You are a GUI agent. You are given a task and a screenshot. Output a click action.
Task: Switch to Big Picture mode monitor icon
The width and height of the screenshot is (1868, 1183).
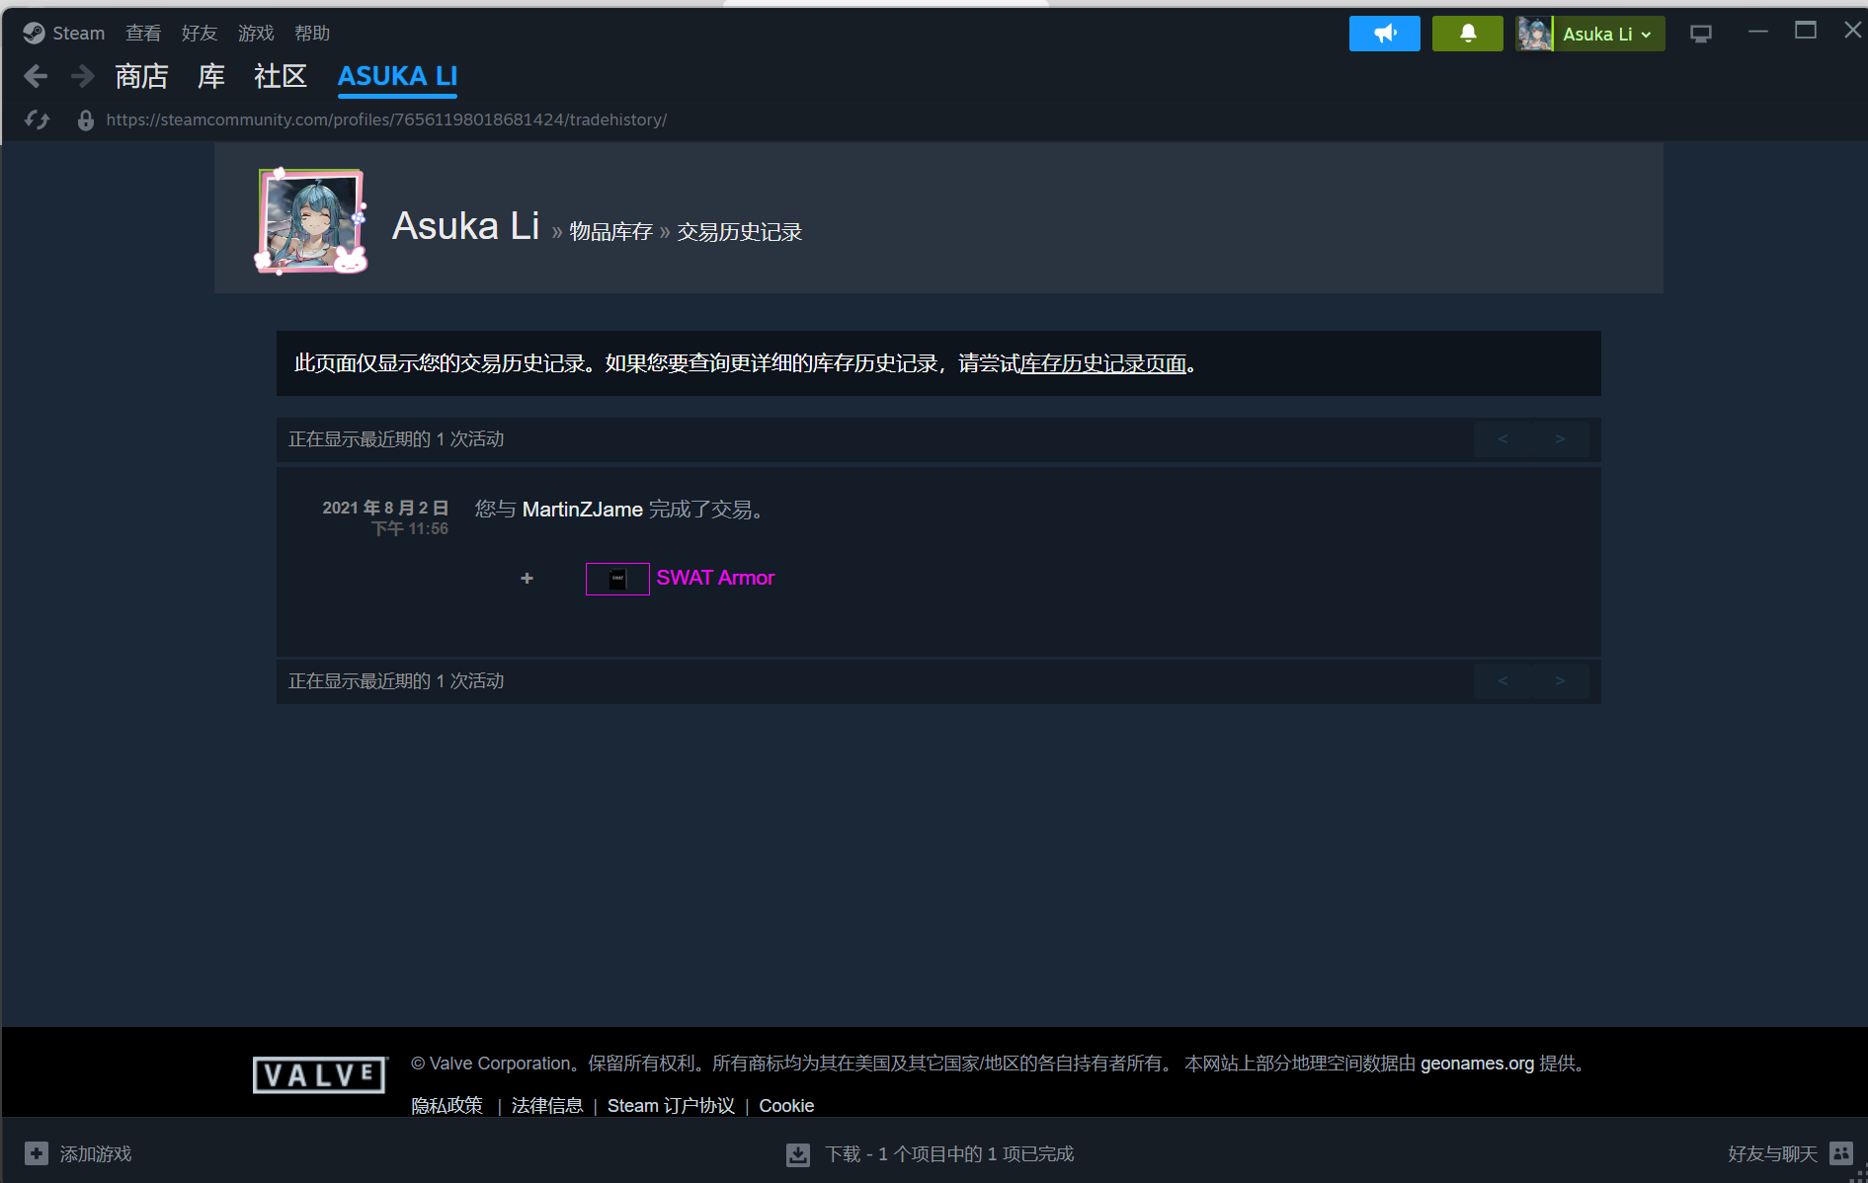click(1701, 34)
